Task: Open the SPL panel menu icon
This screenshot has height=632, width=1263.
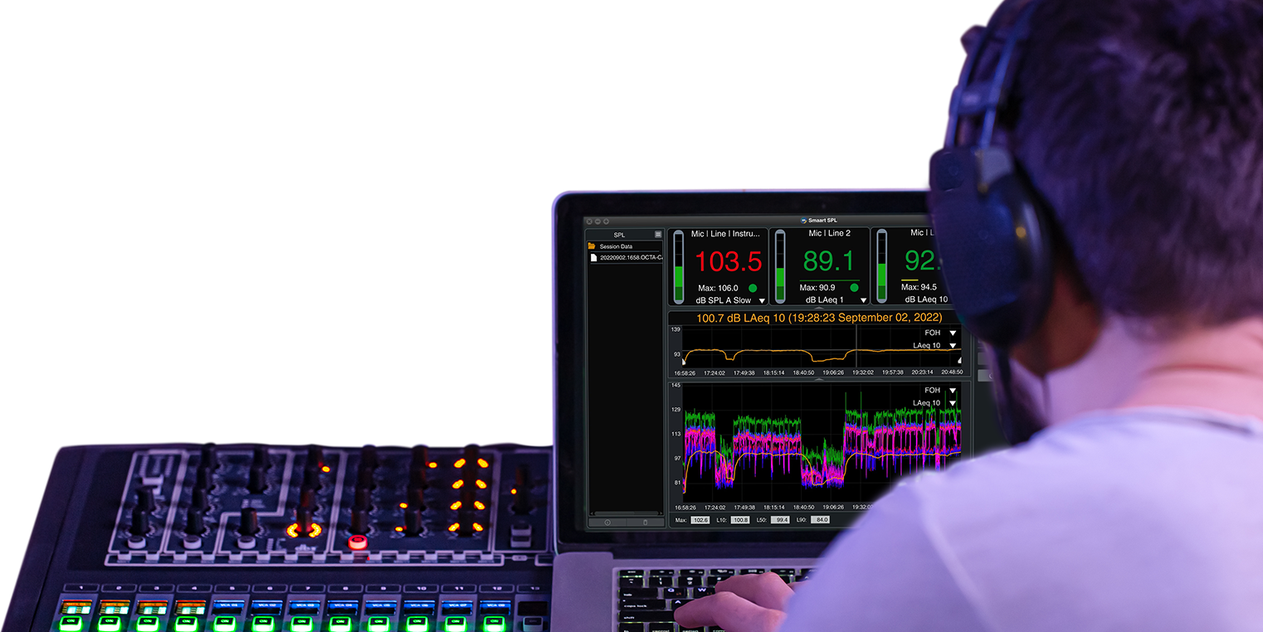Action: tap(658, 235)
